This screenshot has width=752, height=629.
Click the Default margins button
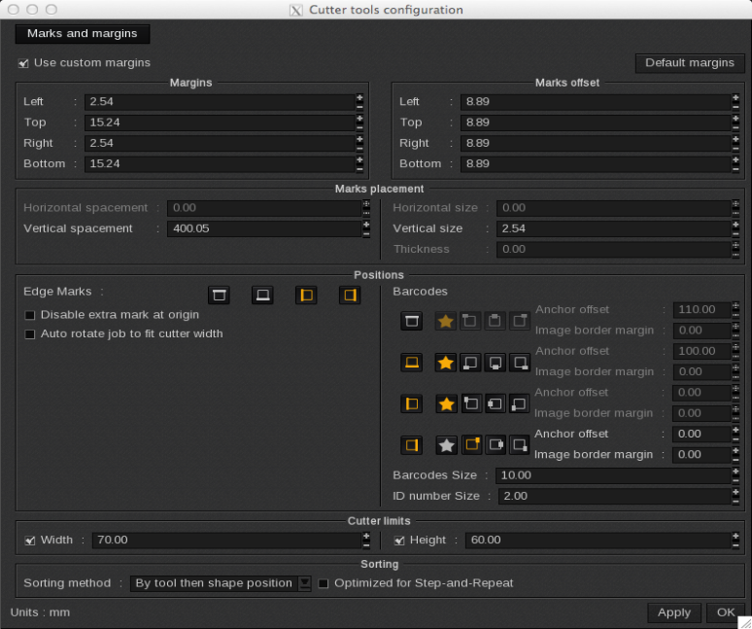coord(690,63)
